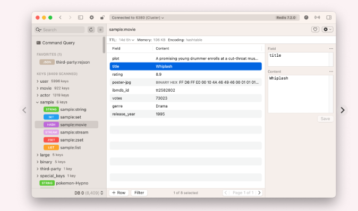Select the sample:string key
The width and height of the screenshot is (358, 211).
click(65, 109)
